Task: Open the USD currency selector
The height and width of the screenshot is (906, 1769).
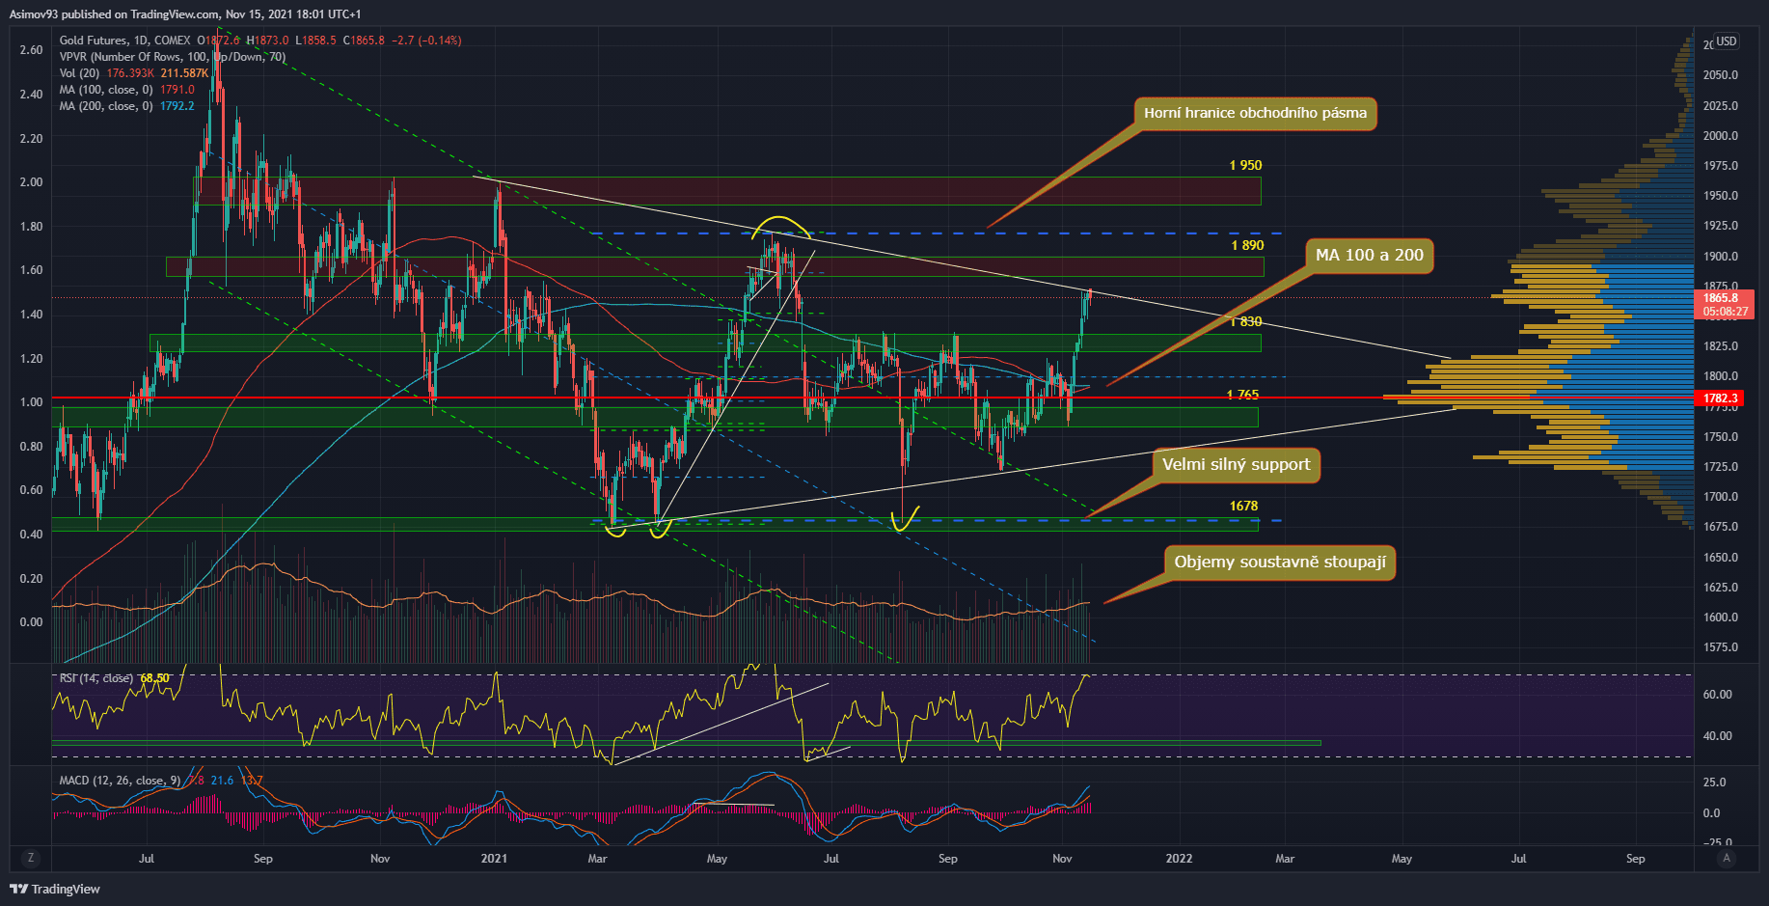Action: coord(1726,41)
